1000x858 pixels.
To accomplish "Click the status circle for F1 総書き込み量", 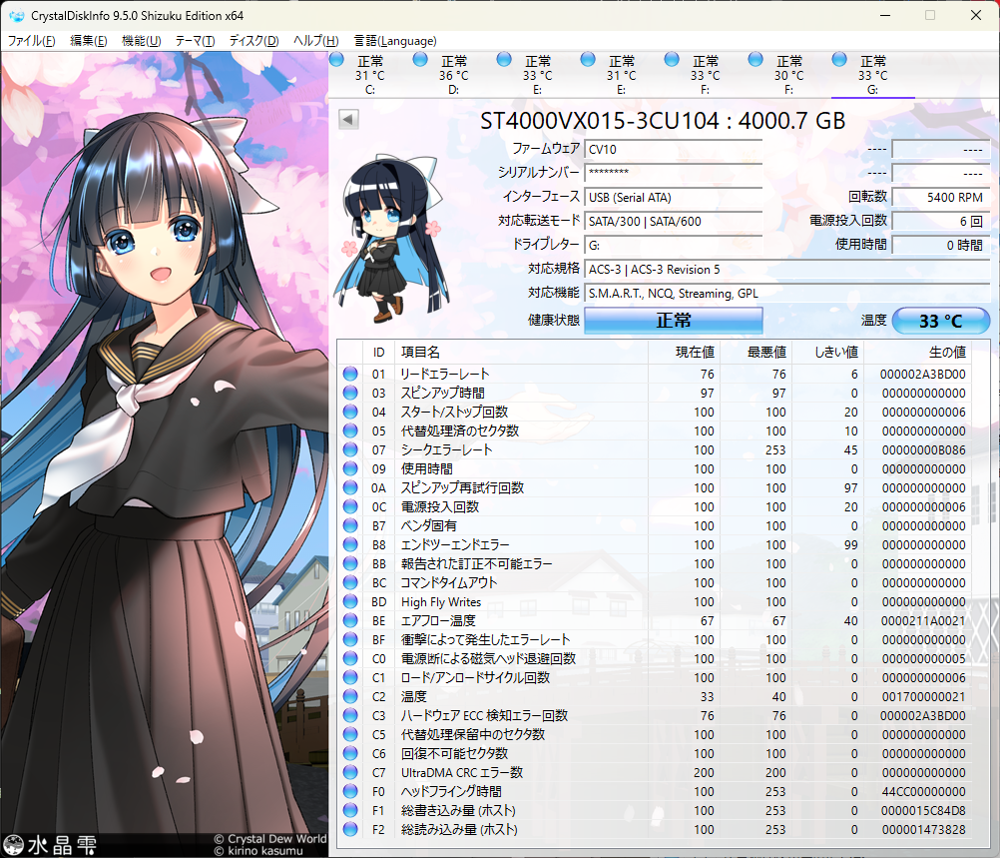I will tap(350, 810).
